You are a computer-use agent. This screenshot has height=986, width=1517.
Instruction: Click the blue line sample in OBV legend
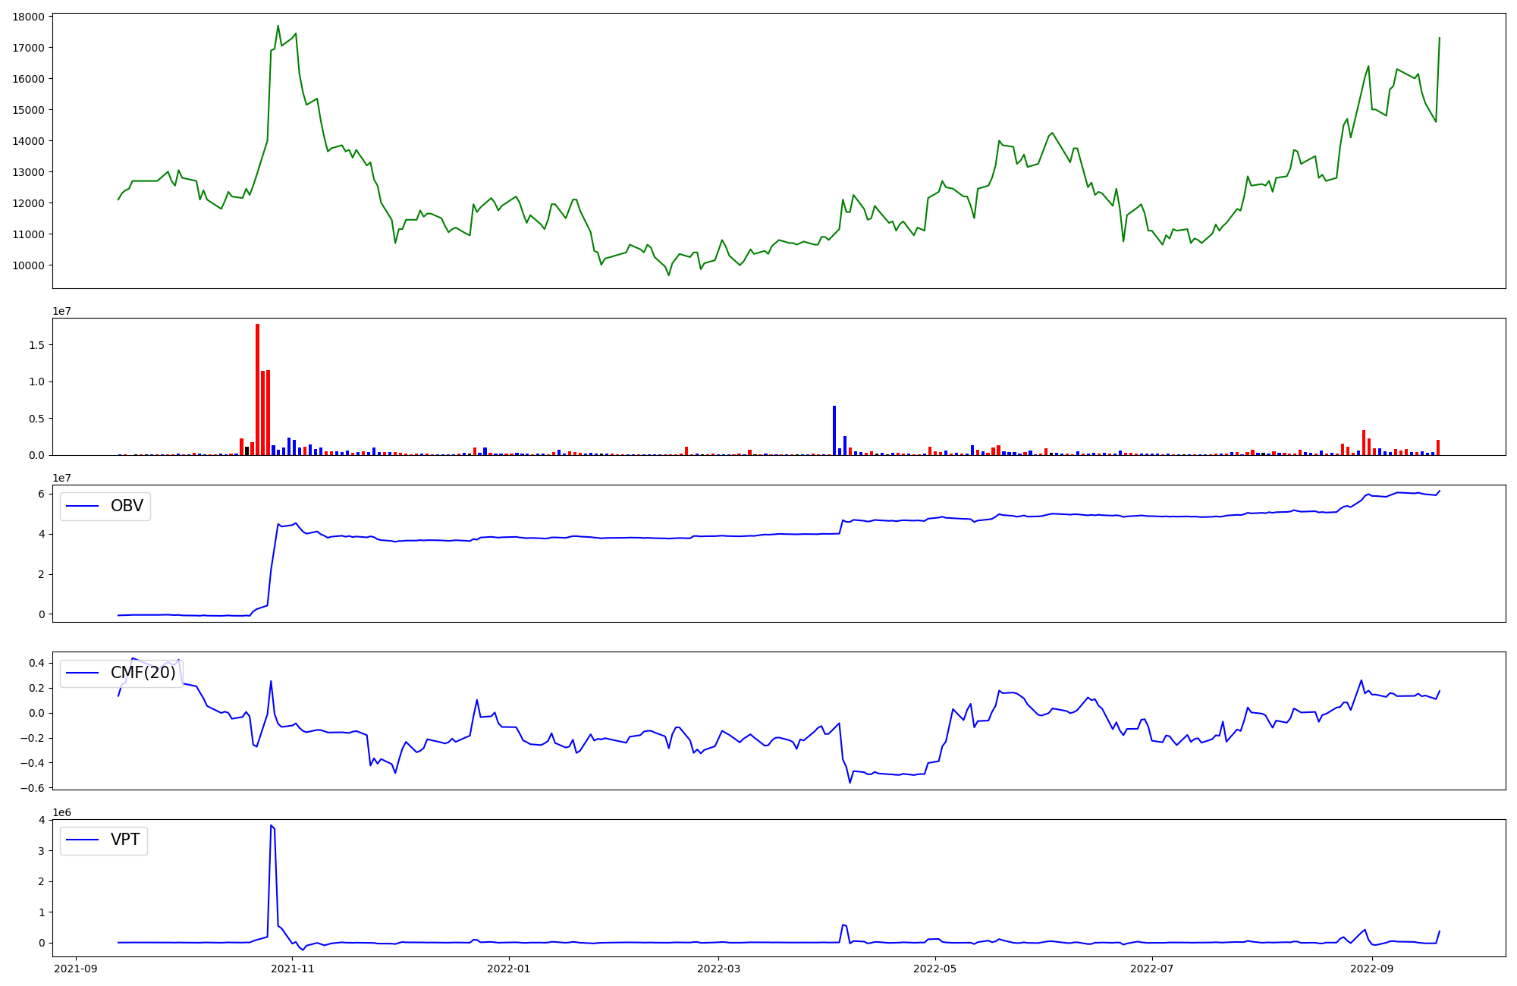83,506
